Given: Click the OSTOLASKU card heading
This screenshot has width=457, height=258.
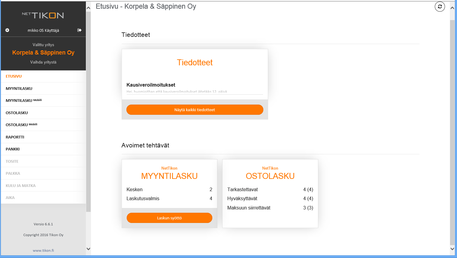Looking at the screenshot, I should tap(270, 176).
